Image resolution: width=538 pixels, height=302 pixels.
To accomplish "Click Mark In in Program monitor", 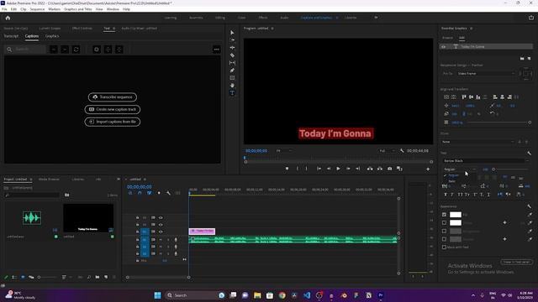I will 297,169.
